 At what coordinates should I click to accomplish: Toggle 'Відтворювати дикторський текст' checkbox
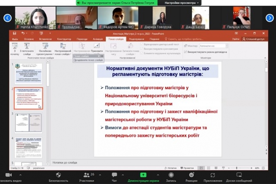tap(142, 44)
